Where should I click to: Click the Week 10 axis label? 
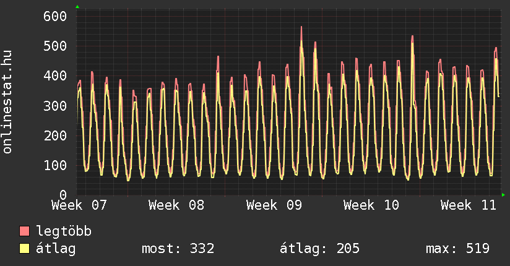point(371,205)
